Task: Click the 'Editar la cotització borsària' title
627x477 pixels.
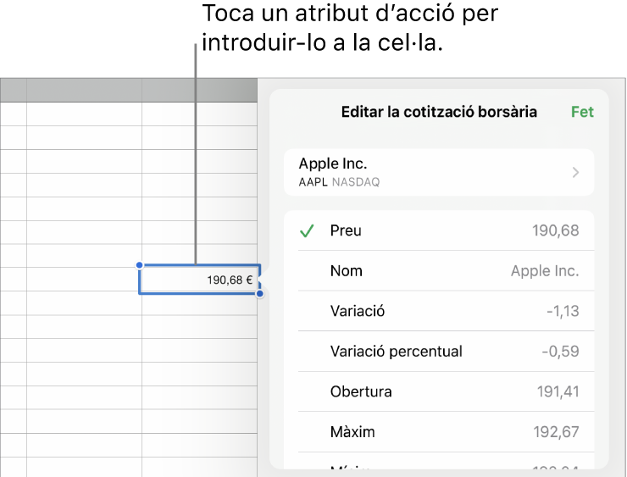Action: [x=439, y=112]
